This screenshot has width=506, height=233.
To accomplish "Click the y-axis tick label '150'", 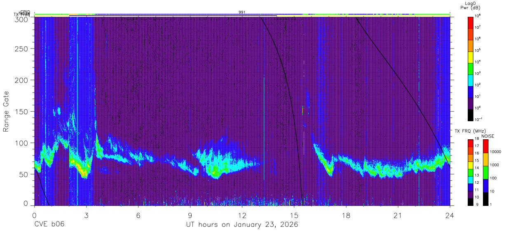I will (22, 112).
